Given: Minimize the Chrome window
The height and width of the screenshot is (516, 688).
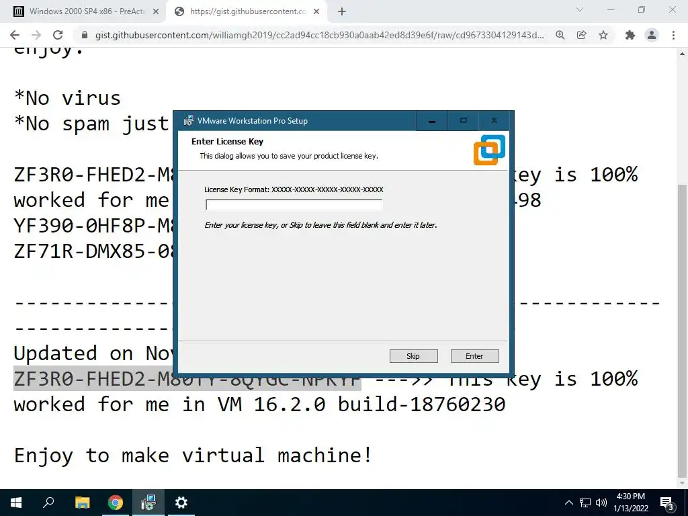Looking at the screenshot, I should (x=611, y=9).
